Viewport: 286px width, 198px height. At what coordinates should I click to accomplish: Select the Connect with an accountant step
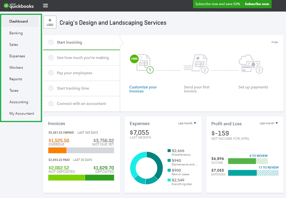(81, 104)
